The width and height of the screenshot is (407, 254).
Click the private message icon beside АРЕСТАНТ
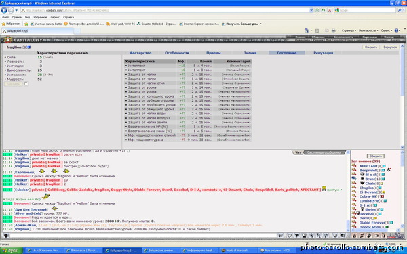coord(354,166)
